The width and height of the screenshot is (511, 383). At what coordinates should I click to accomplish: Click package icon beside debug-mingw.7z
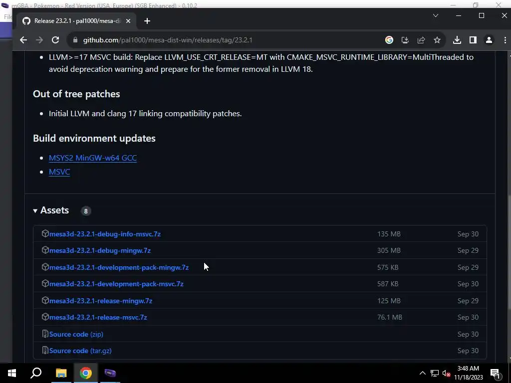pos(45,250)
